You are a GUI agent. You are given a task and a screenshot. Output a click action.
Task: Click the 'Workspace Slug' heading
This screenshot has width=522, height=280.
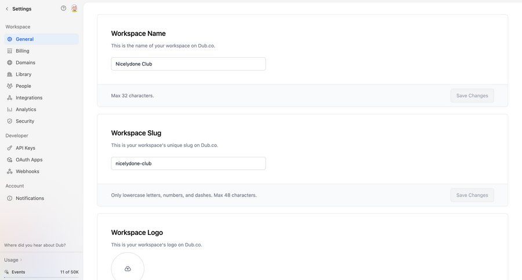(136, 133)
